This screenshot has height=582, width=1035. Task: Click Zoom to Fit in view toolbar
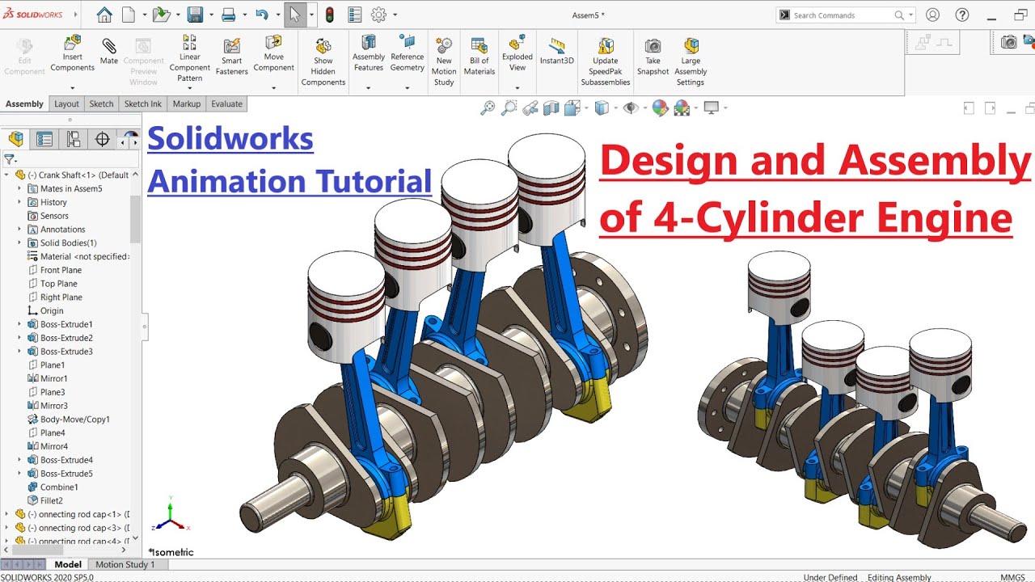[487, 108]
